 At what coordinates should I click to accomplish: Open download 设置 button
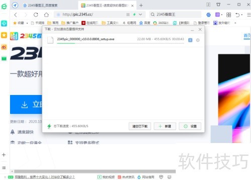coord(190,126)
